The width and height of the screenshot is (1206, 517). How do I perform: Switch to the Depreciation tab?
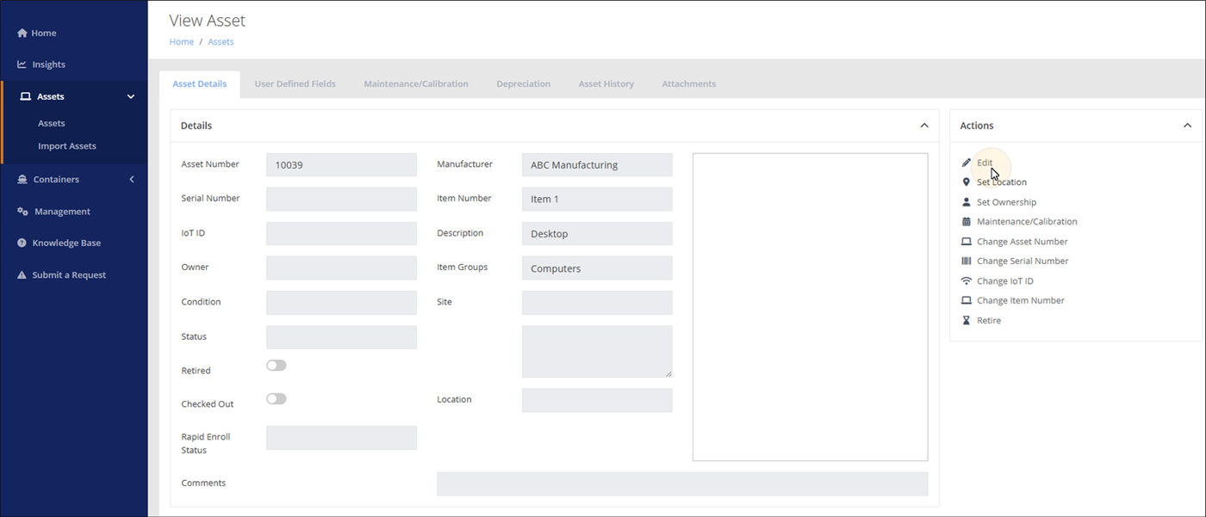524,84
